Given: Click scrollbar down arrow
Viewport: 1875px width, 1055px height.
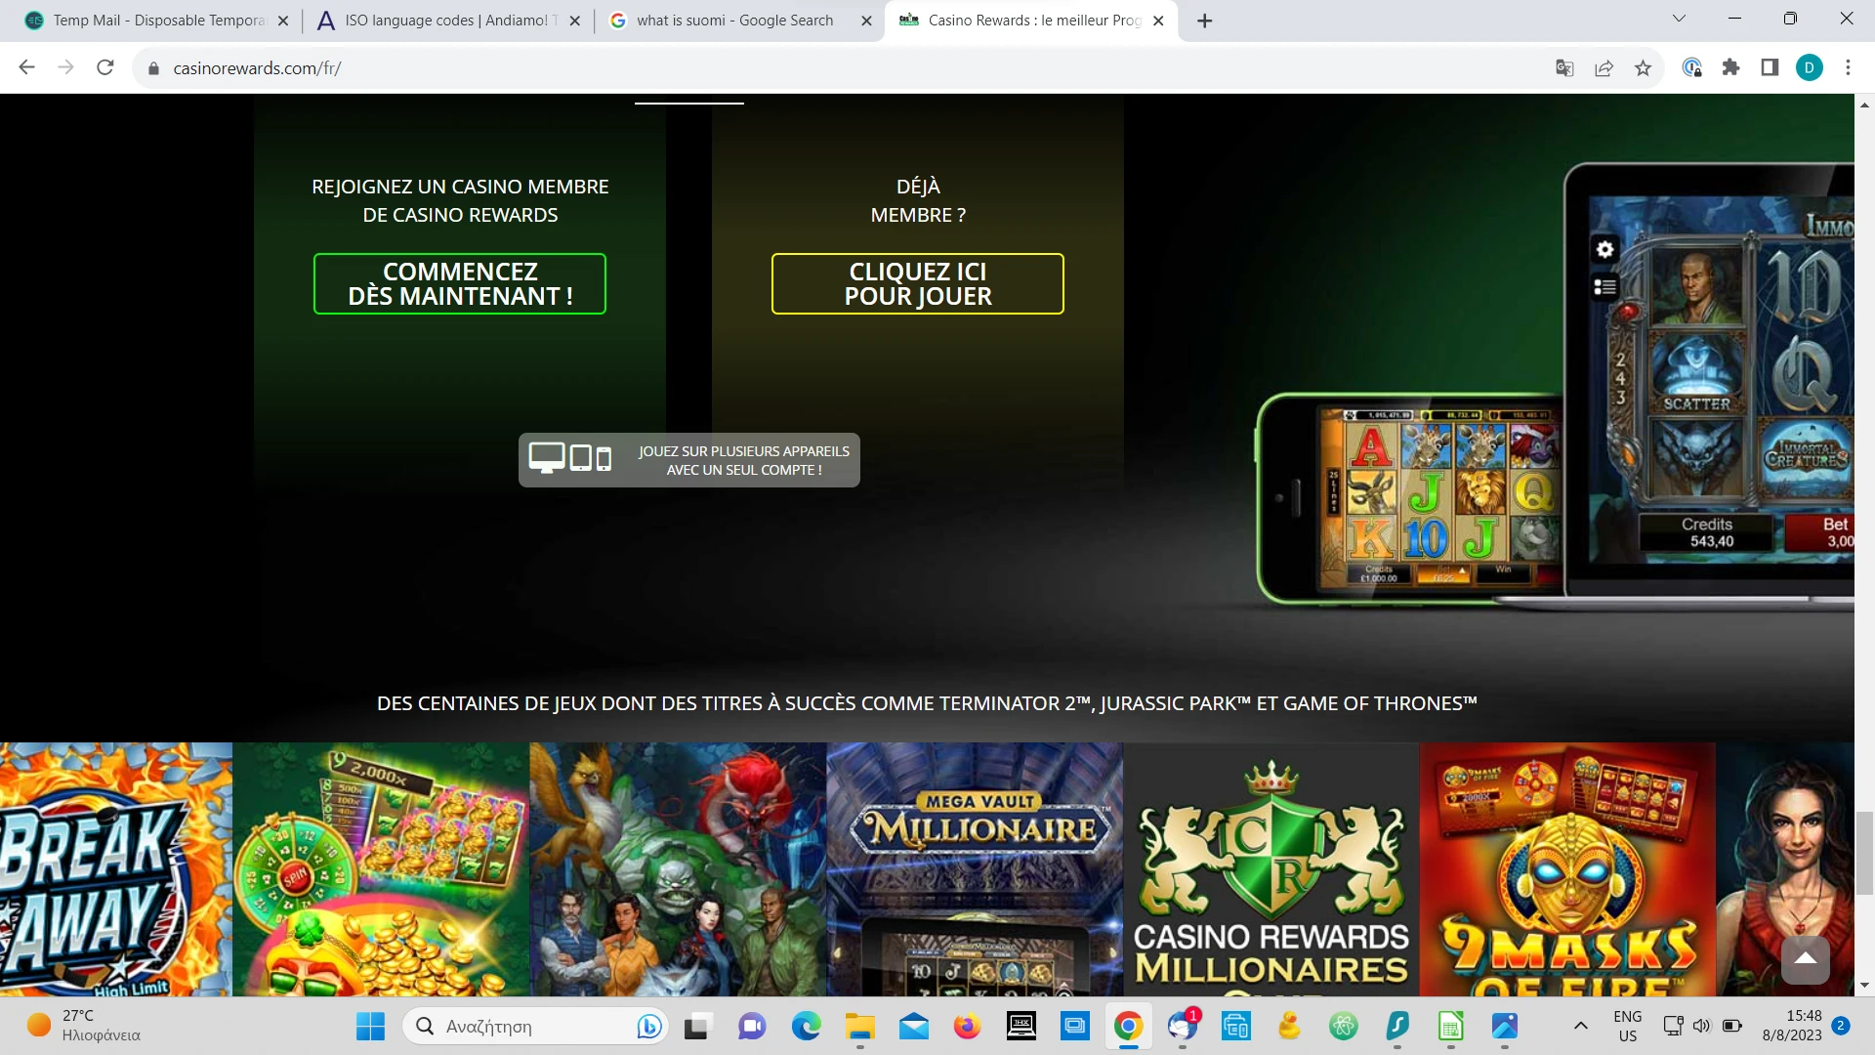Looking at the screenshot, I should pyautogui.click(x=1864, y=986).
